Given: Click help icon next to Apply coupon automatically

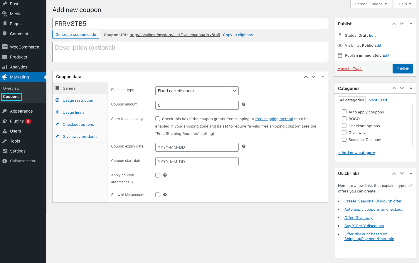Looking at the screenshot, I should pyautogui.click(x=165, y=175).
